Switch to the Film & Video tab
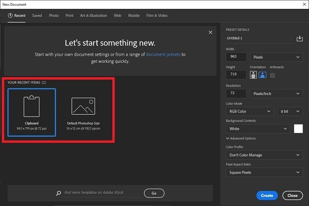This screenshot has height=206, width=309. pos(157,15)
